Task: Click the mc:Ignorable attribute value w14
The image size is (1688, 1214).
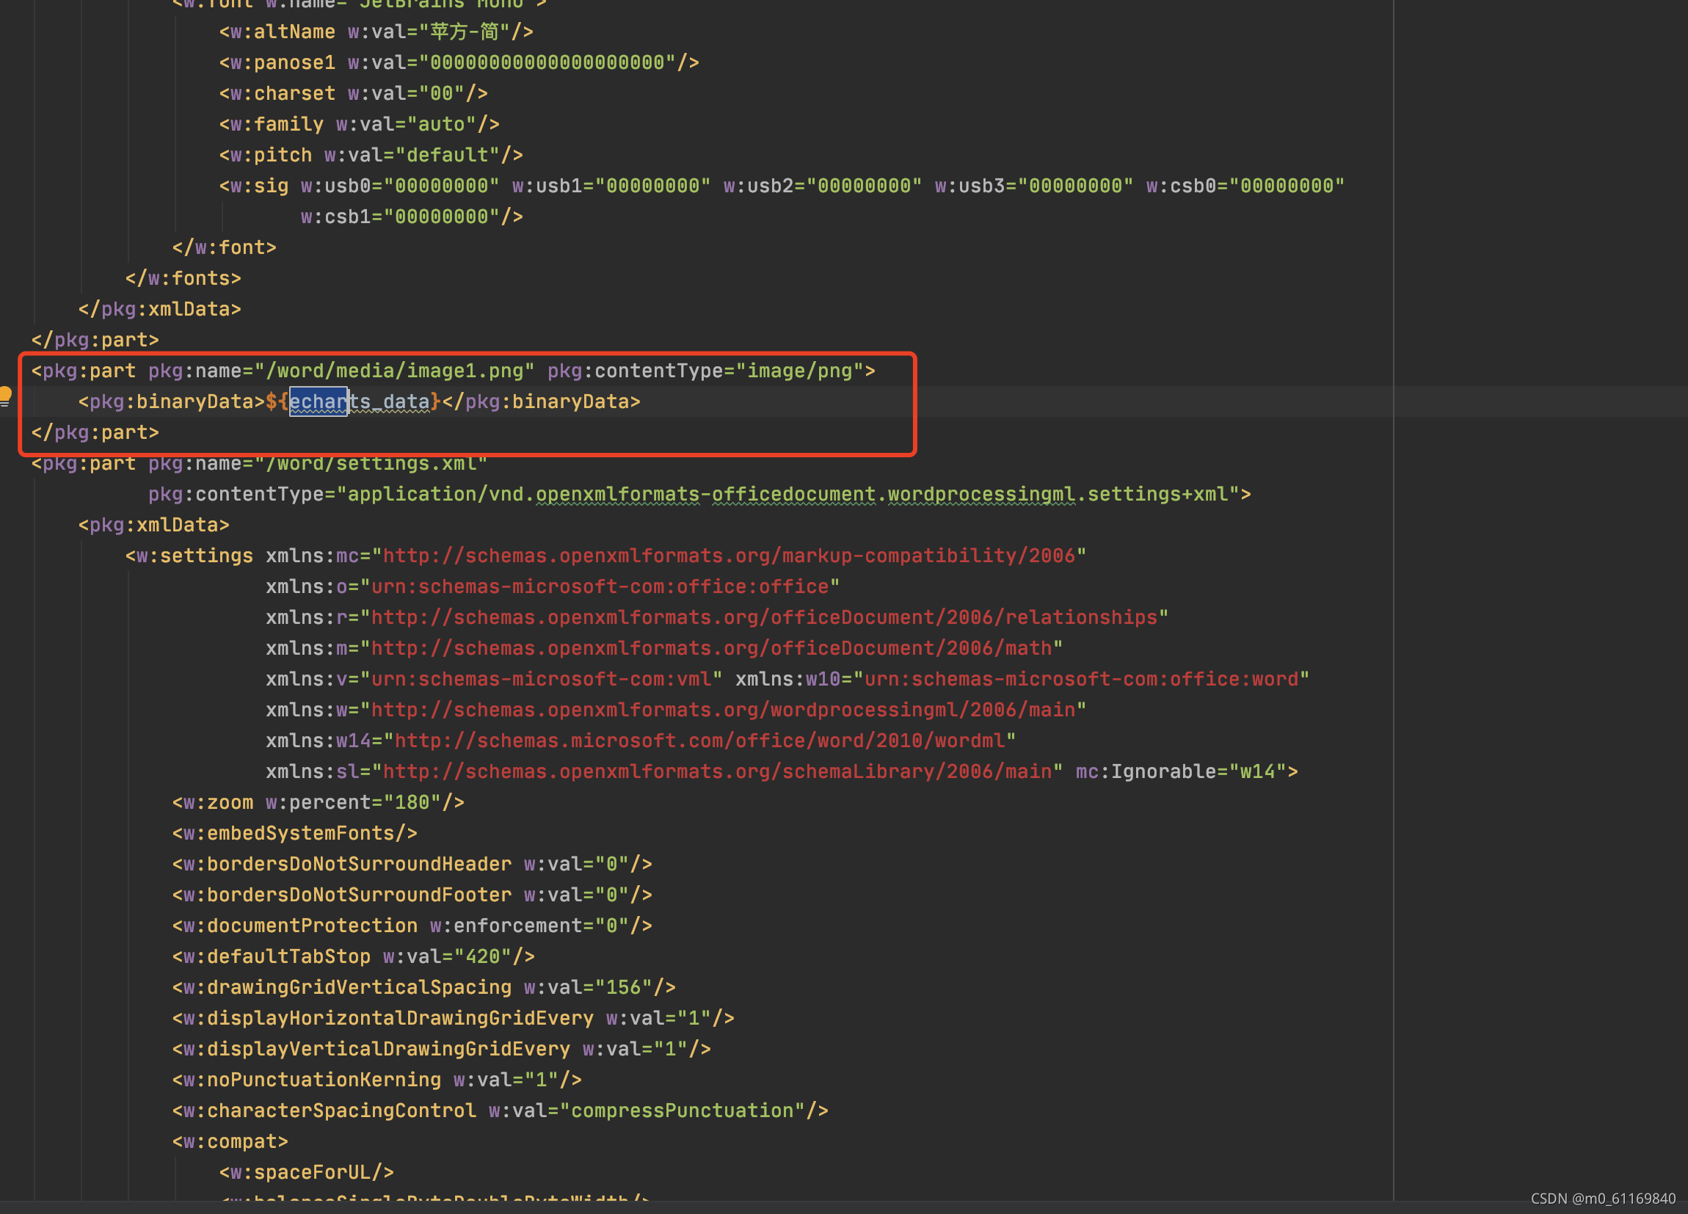Action: pyautogui.click(x=1257, y=772)
